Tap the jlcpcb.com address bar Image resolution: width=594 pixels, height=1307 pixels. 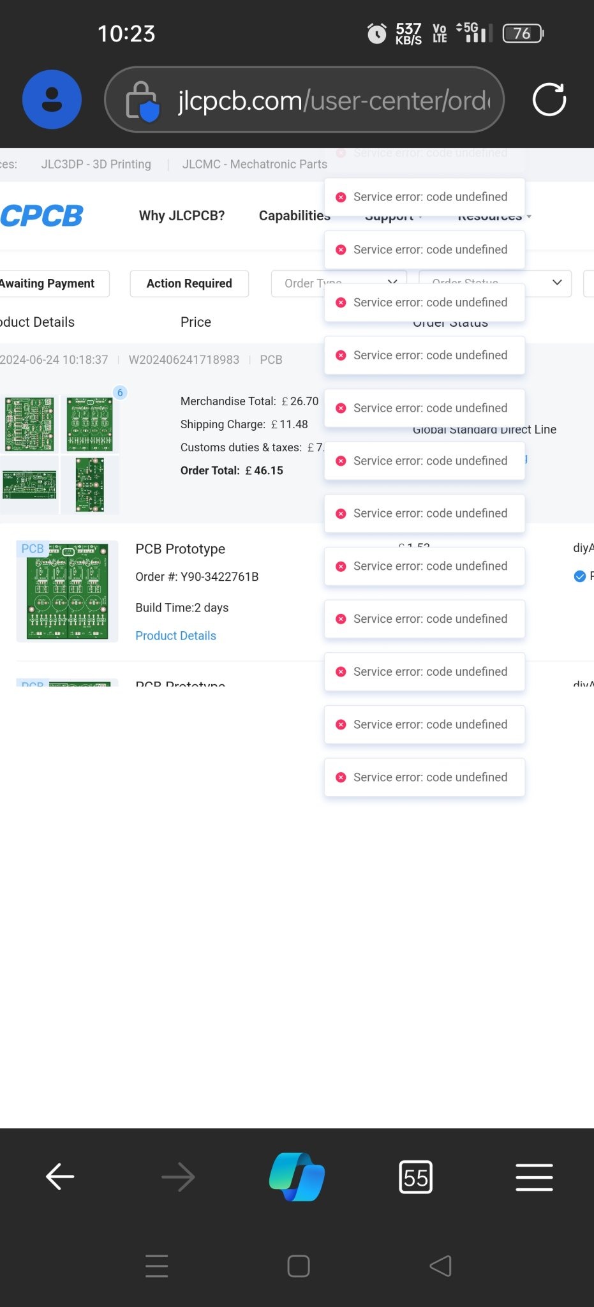tap(304, 100)
